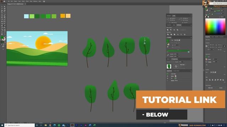Screen dimensions: 227x127
Task: Click the gradient preview swatch in Gradient panel
Action: [168, 41]
